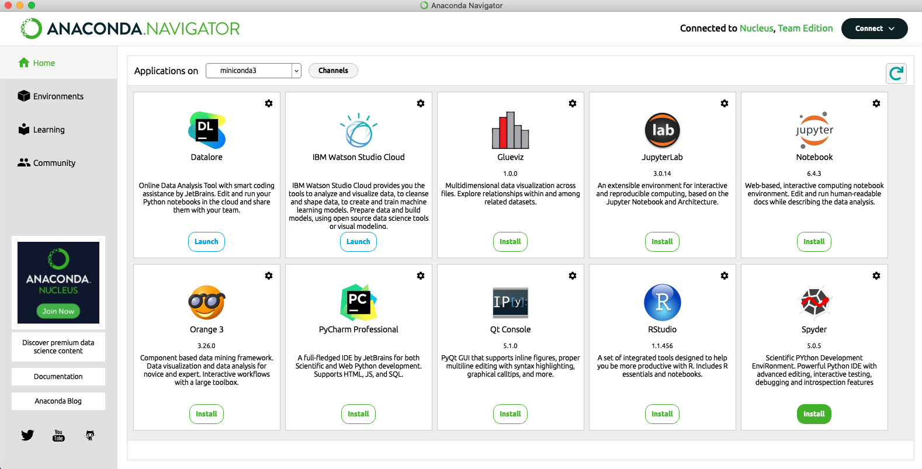922x469 pixels.
Task: Open the GitHub icon link in sidebar
Action: [90, 435]
